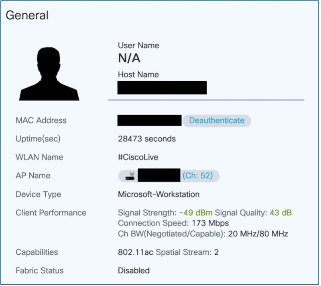The image size is (321, 286).
Task: Select the 28473 seconds uptime value
Action: click(x=146, y=139)
